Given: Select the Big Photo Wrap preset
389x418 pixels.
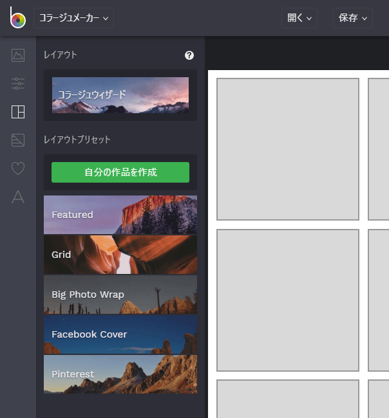Looking at the screenshot, I should click(120, 295).
